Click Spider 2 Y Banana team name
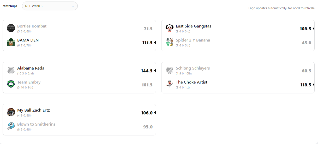 [x=193, y=40]
